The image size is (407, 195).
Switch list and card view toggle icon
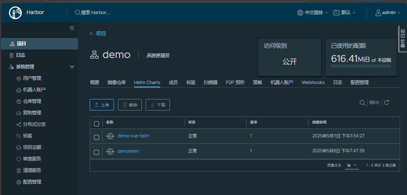(x=374, y=103)
